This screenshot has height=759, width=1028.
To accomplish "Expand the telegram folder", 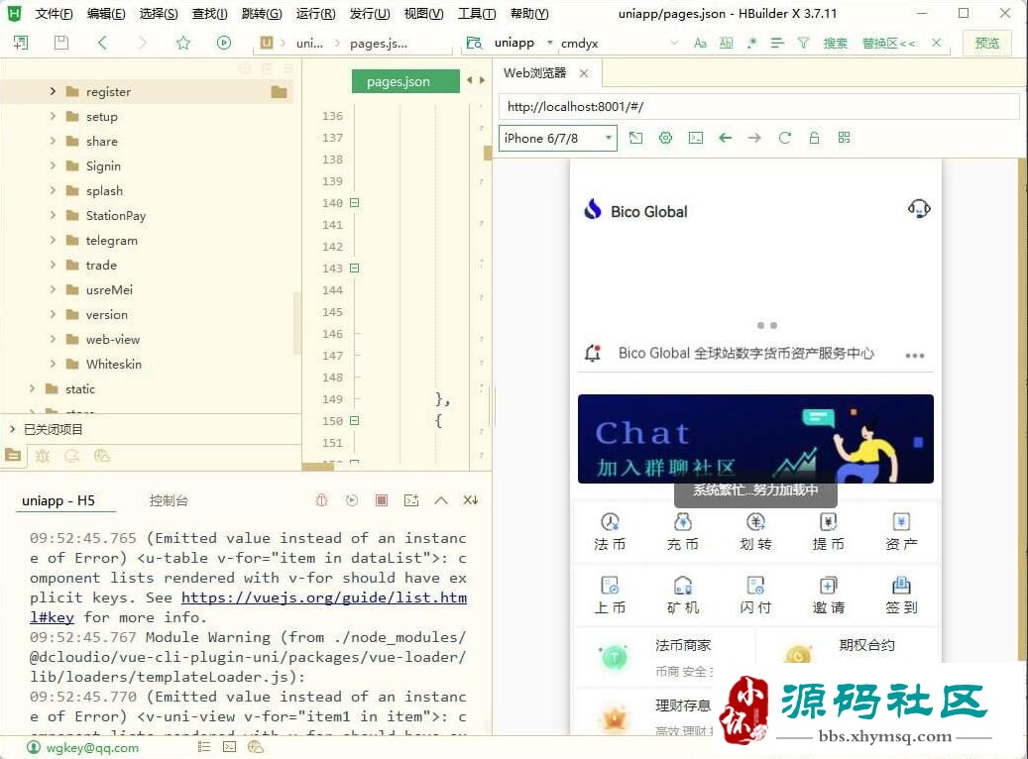I will click(x=53, y=240).
